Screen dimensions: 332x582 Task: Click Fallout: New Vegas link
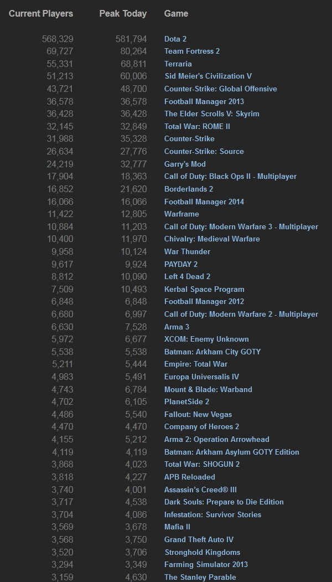pos(198,414)
